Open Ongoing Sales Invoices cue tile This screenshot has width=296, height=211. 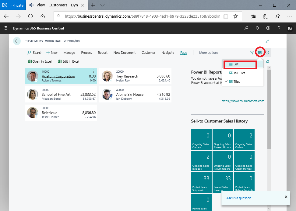pos(201,161)
